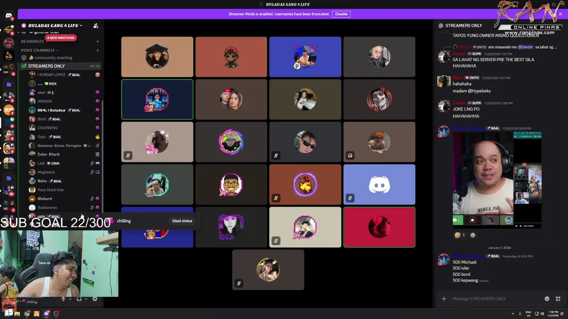Viewport: 568px width, 319px height.
Task: Open the red cap cartoon avatar tile
Action: point(231,57)
